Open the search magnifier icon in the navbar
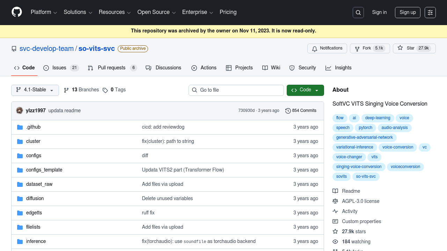 coord(358,12)
